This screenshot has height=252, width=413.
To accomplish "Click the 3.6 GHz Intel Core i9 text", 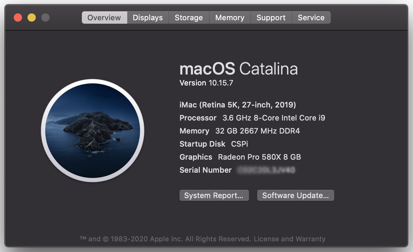I will point(274,118).
